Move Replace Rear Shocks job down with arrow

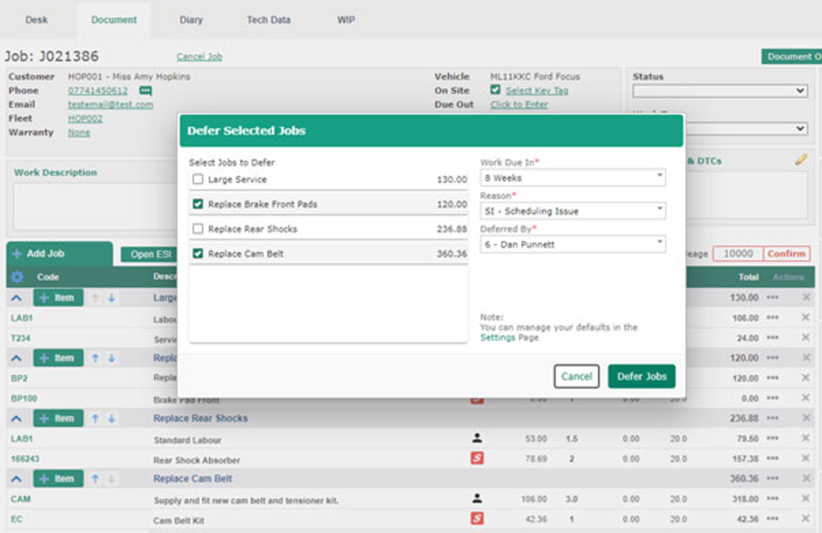click(112, 418)
